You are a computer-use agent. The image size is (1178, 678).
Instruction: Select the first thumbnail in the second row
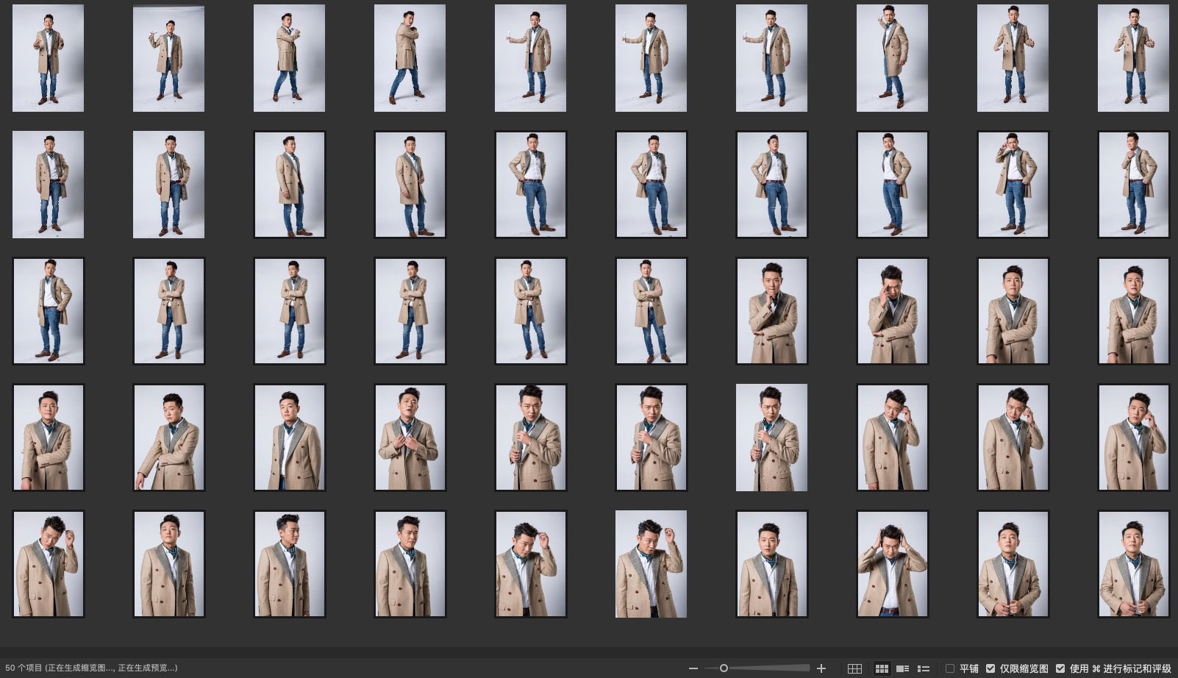pos(48,185)
